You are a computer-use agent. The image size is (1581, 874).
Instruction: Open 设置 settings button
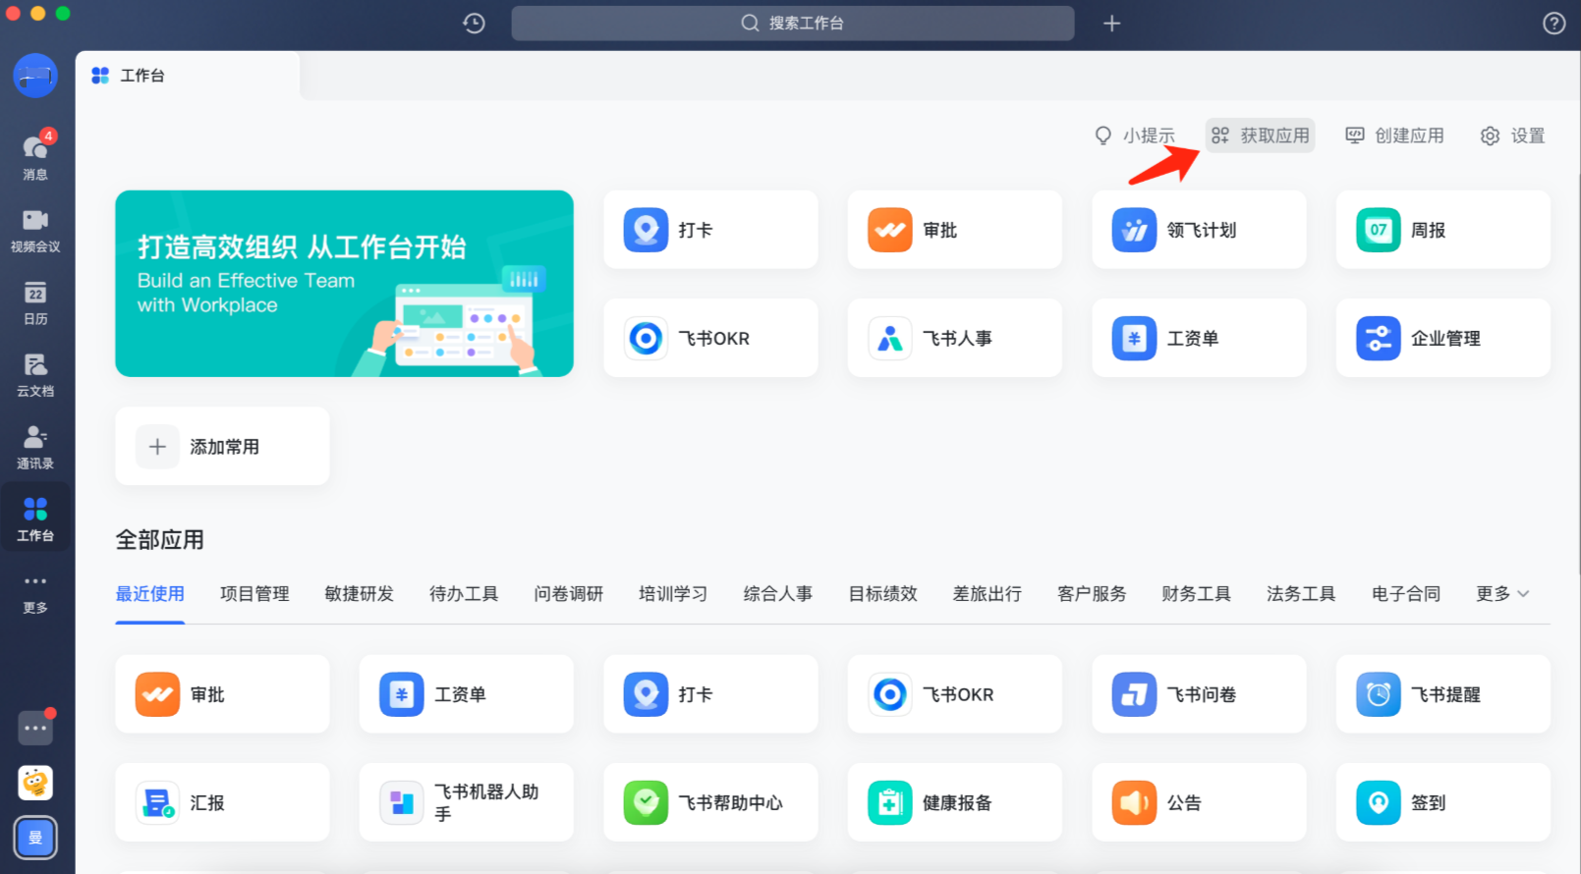1512,136
